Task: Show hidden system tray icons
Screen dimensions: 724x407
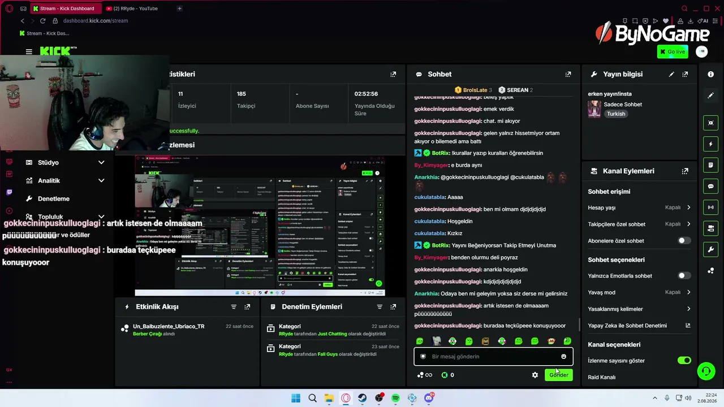Action: point(655,399)
